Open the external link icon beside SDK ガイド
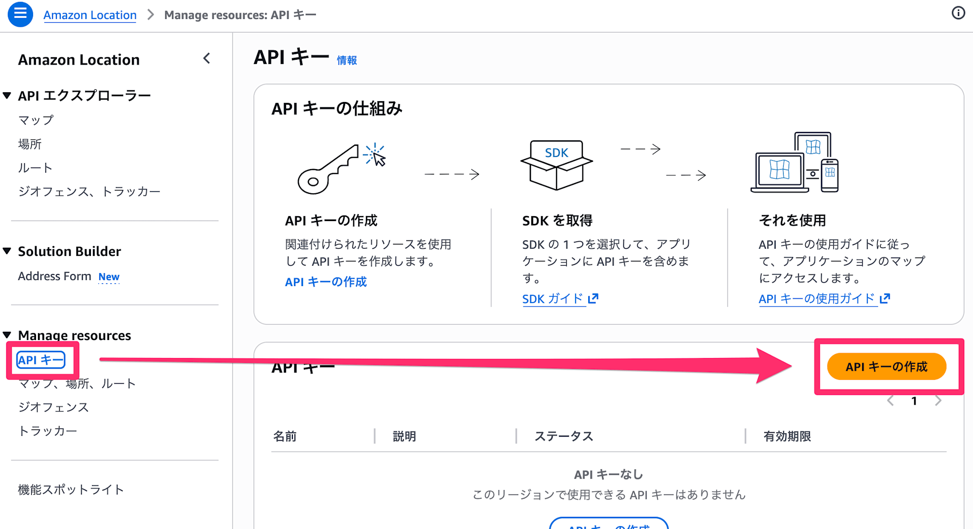The image size is (973, 529). (595, 298)
